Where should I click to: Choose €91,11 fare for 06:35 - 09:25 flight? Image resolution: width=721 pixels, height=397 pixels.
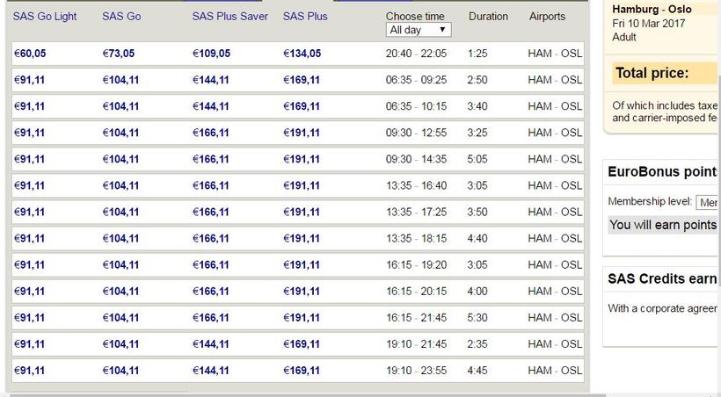(29, 80)
